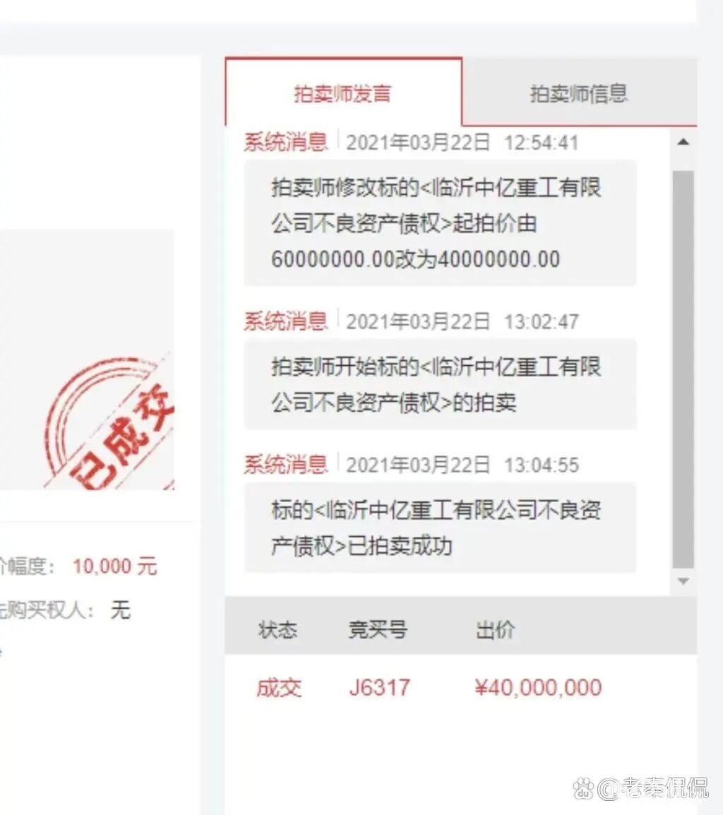
Task: Click the 10,000 元 increment value
Action: coord(115,566)
